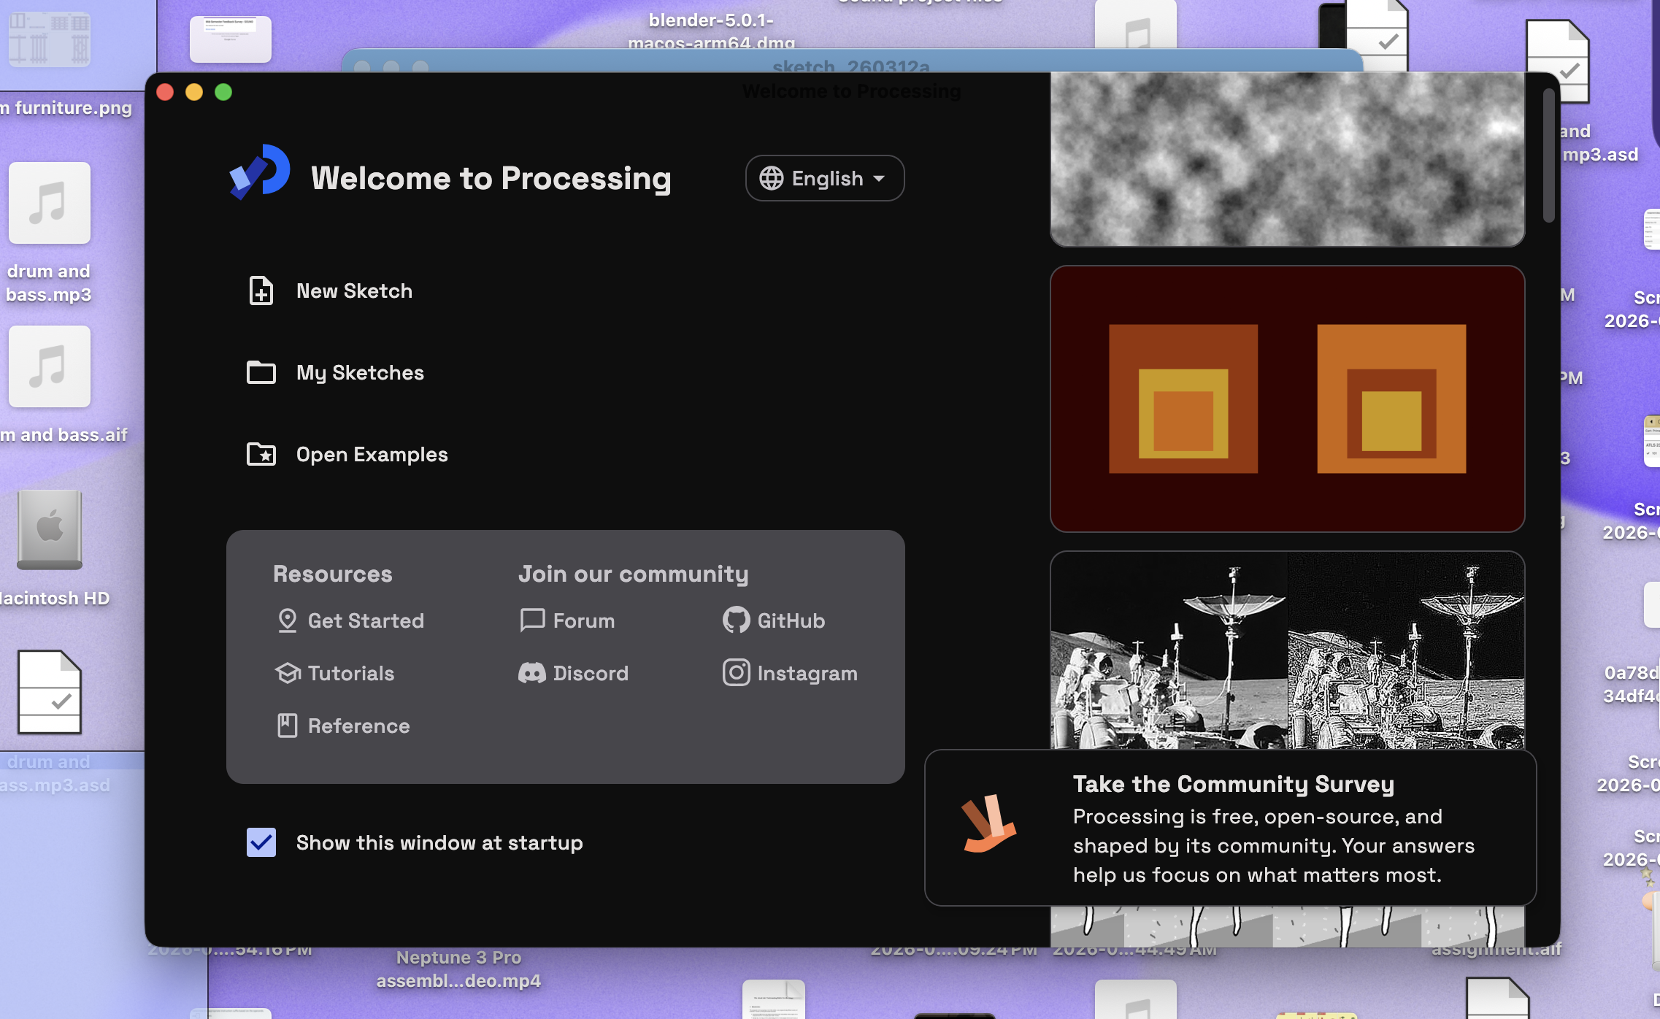Image resolution: width=1660 pixels, height=1019 pixels.
Task: Open the My Sketches folder icon
Action: [x=261, y=372]
